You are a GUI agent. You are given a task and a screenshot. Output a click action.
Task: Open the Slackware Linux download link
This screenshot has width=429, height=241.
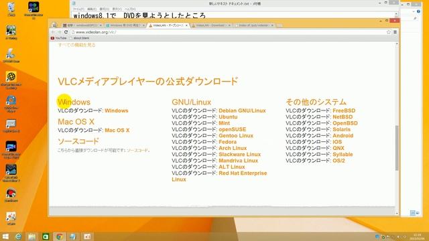click(x=240, y=155)
